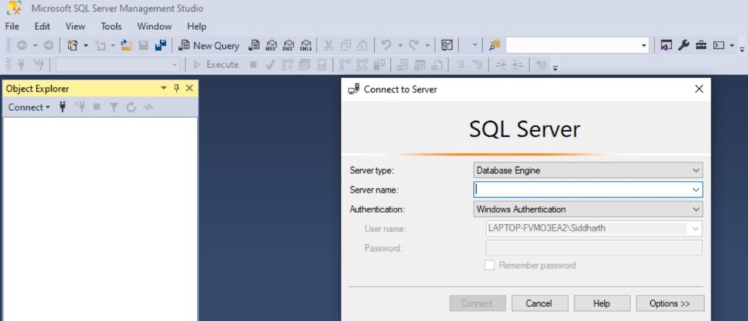Click the Find in Files icon

pyautogui.click(x=495, y=45)
